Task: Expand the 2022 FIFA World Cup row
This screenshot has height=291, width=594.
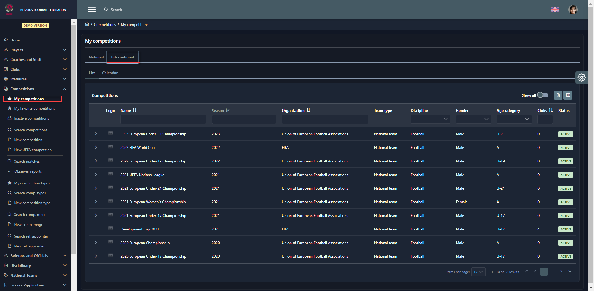Action: [x=96, y=148]
